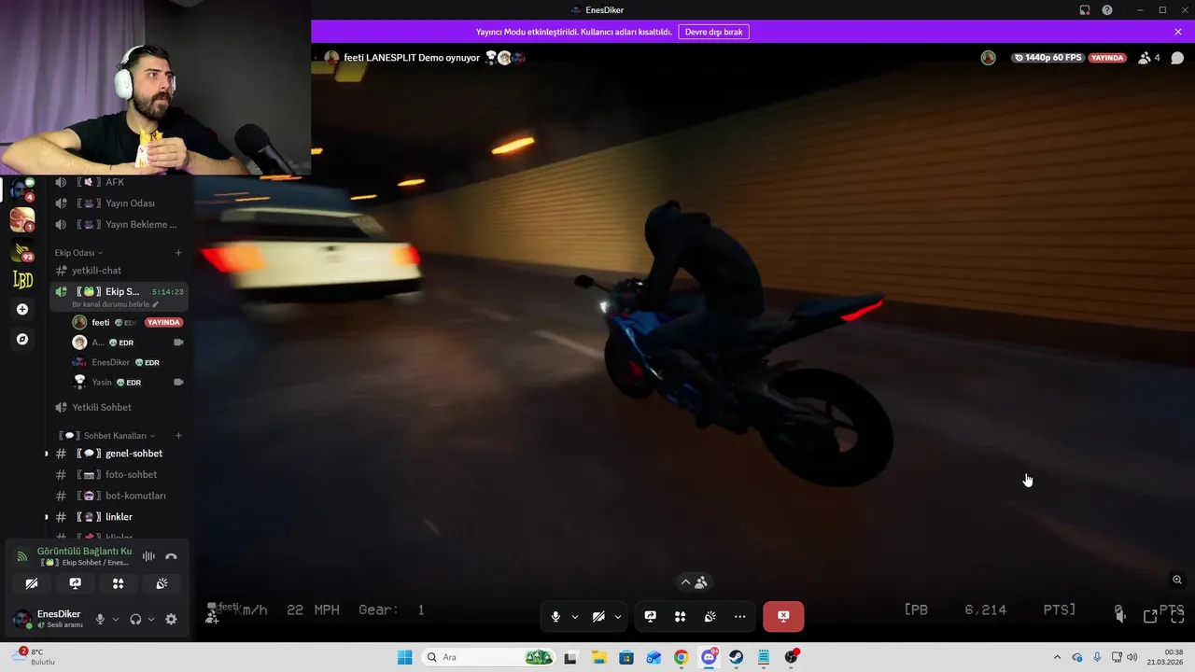Image resolution: width=1195 pixels, height=672 pixels.
Task: Collapse the Ekip Odası category
Action: click(78, 253)
